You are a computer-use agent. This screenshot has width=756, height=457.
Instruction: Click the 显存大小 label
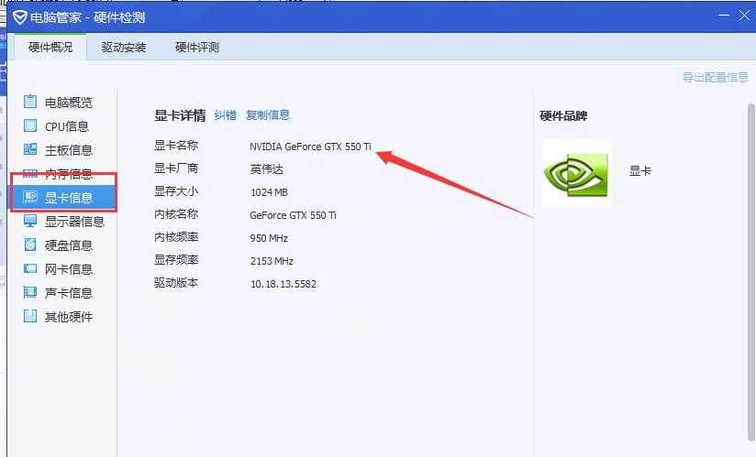coord(176,191)
